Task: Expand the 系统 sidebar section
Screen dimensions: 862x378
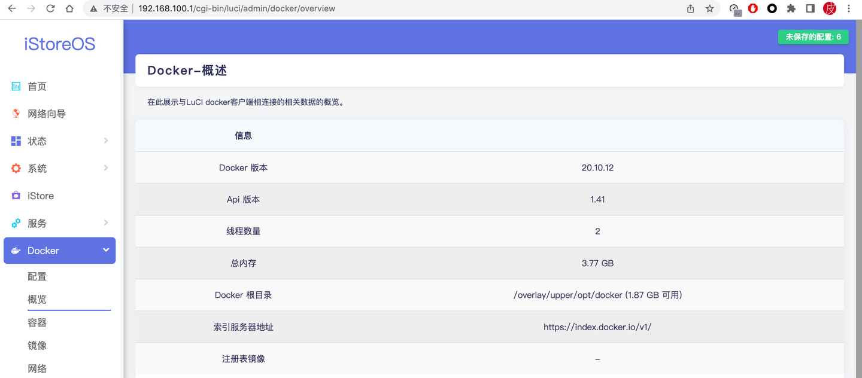Action: point(106,168)
